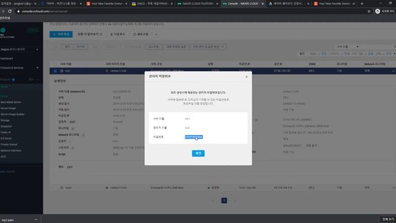Click the site lock icon in the address bar
Viewport: 396px width, 223px height.
tap(19, 11)
